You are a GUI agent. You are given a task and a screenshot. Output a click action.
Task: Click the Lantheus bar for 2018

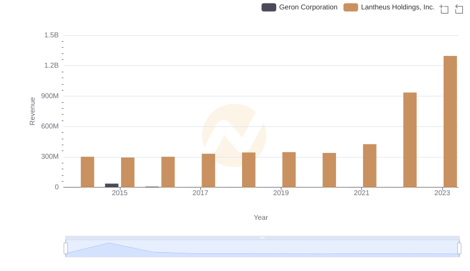click(x=249, y=170)
